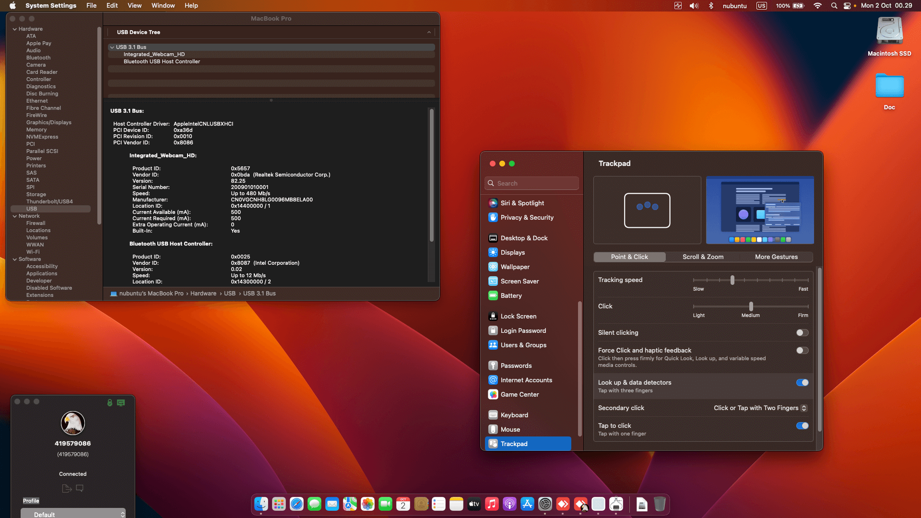Open Privacy & Security settings
Screen dimensions: 921x518
click(526, 217)
